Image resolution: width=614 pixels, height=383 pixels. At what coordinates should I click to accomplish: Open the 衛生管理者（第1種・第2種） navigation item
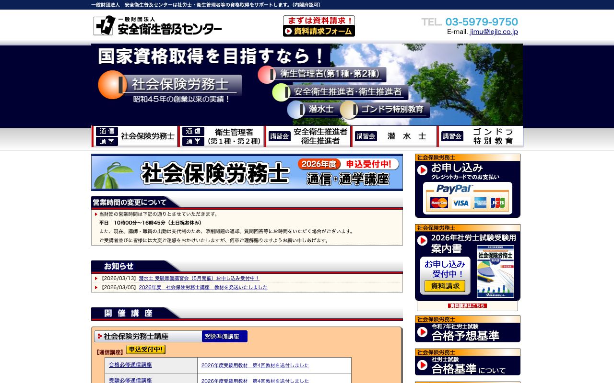tap(234, 136)
